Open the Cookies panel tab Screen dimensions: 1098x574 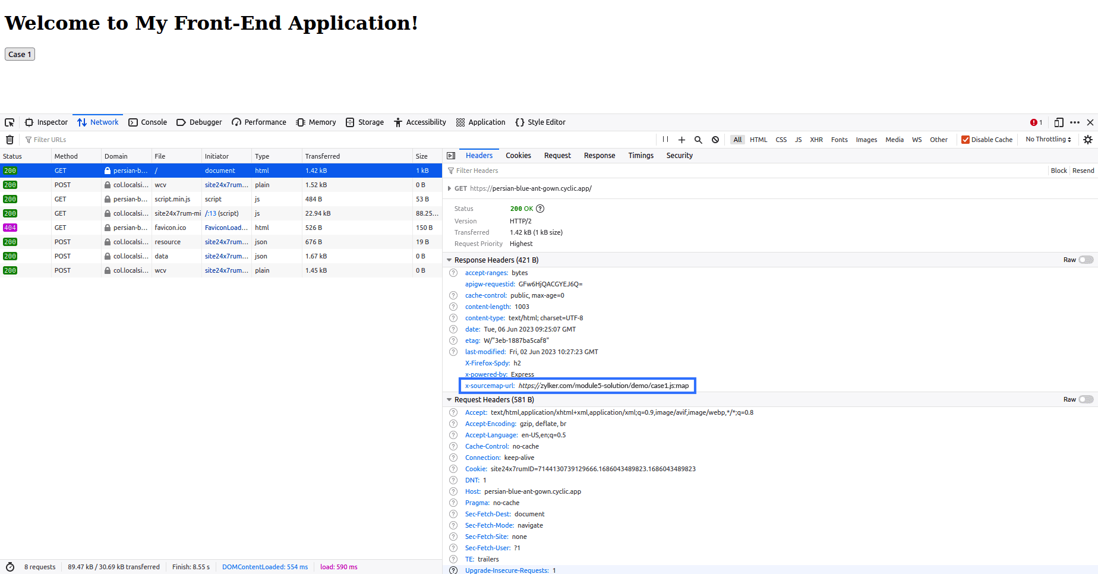point(518,155)
